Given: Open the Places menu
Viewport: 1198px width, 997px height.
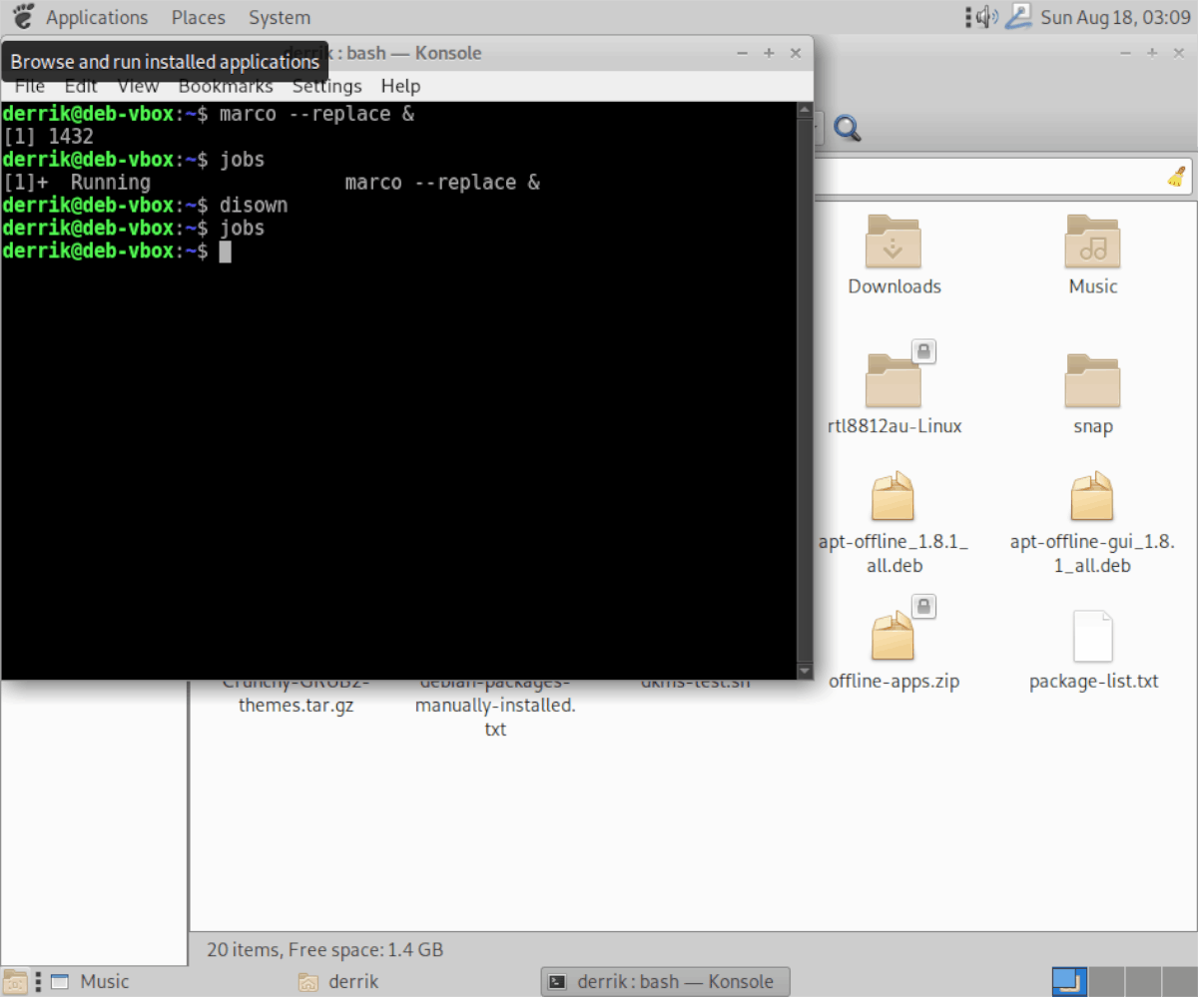Looking at the screenshot, I should click(198, 17).
